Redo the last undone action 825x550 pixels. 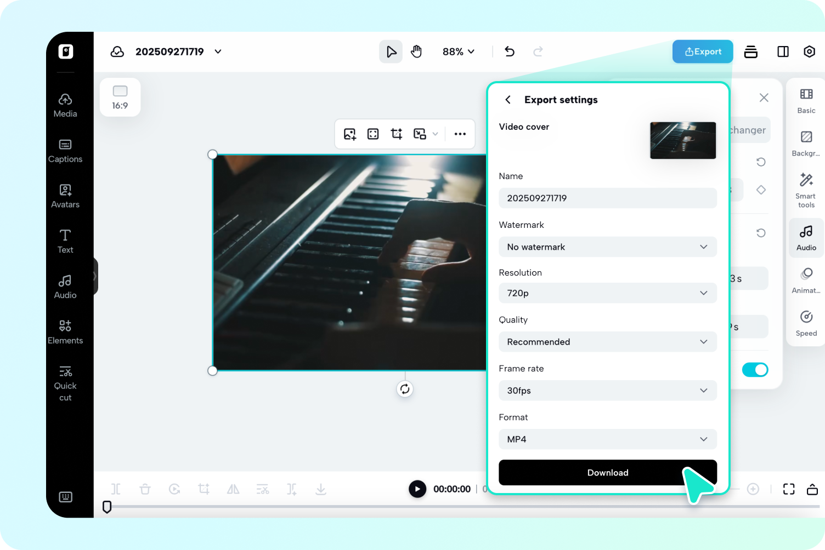click(x=538, y=51)
